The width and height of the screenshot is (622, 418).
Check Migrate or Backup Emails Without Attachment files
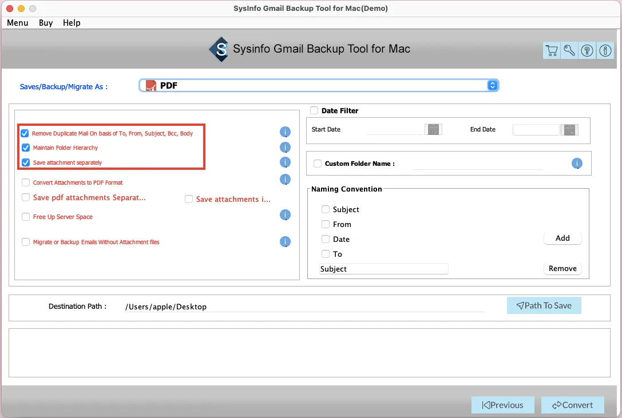[26, 242]
